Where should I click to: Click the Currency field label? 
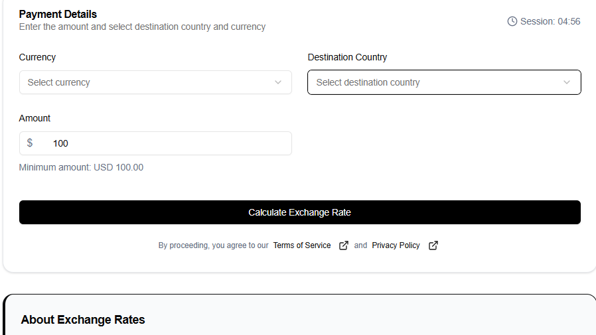click(38, 57)
